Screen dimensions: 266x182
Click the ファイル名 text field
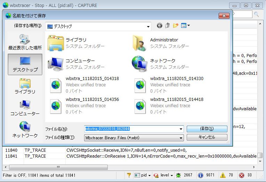(131, 129)
